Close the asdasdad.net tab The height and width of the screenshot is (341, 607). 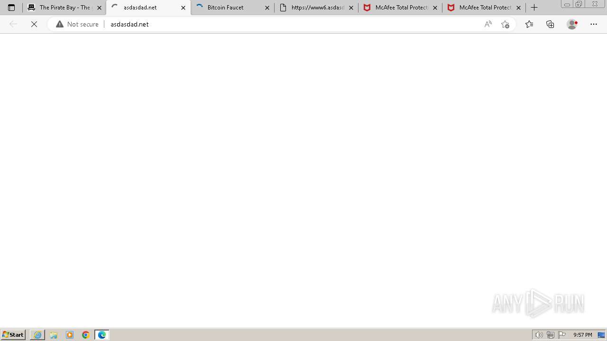pos(183,8)
